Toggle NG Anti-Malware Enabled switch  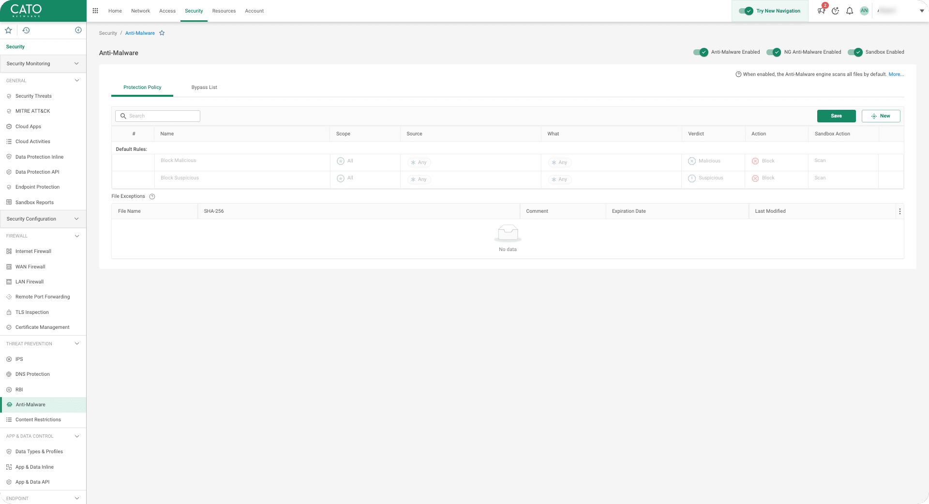(x=774, y=52)
